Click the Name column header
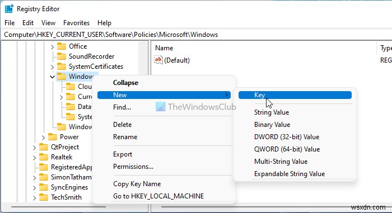 point(264,48)
